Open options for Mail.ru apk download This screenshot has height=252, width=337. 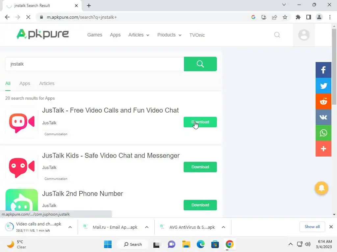point(147,227)
